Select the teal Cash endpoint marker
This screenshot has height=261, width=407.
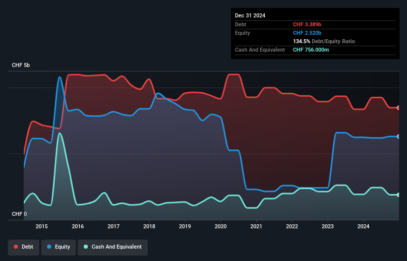pyautogui.click(x=399, y=195)
